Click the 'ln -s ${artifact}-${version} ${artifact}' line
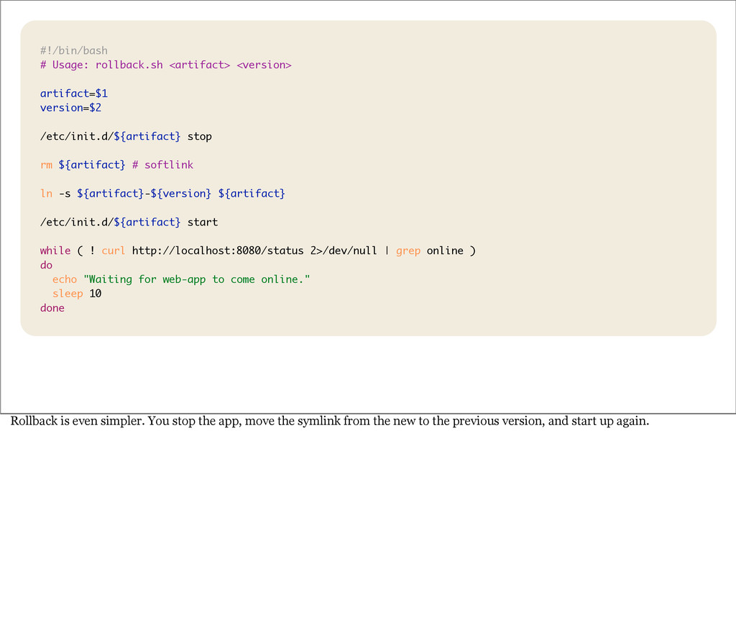The height and width of the screenshot is (619, 736). point(162,194)
